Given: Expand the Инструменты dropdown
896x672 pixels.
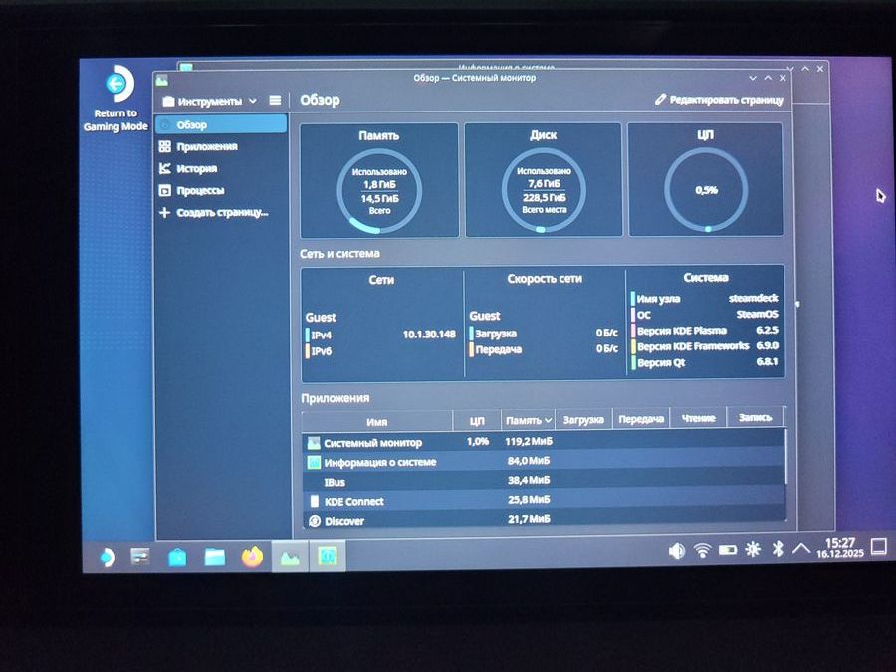Looking at the screenshot, I should click(210, 101).
